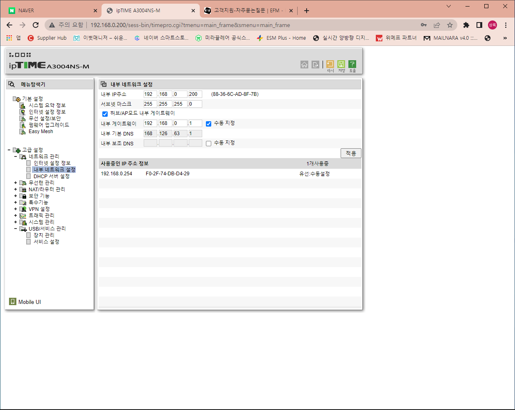Image resolution: width=515 pixels, height=410 pixels.
Task: Click the Chrome address bar URL
Action: click(x=190, y=25)
